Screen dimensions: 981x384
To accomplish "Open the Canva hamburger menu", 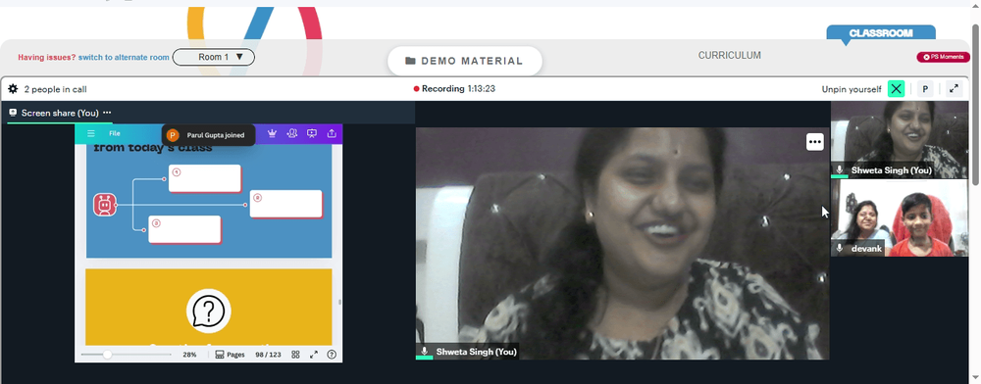I will coord(90,133).
